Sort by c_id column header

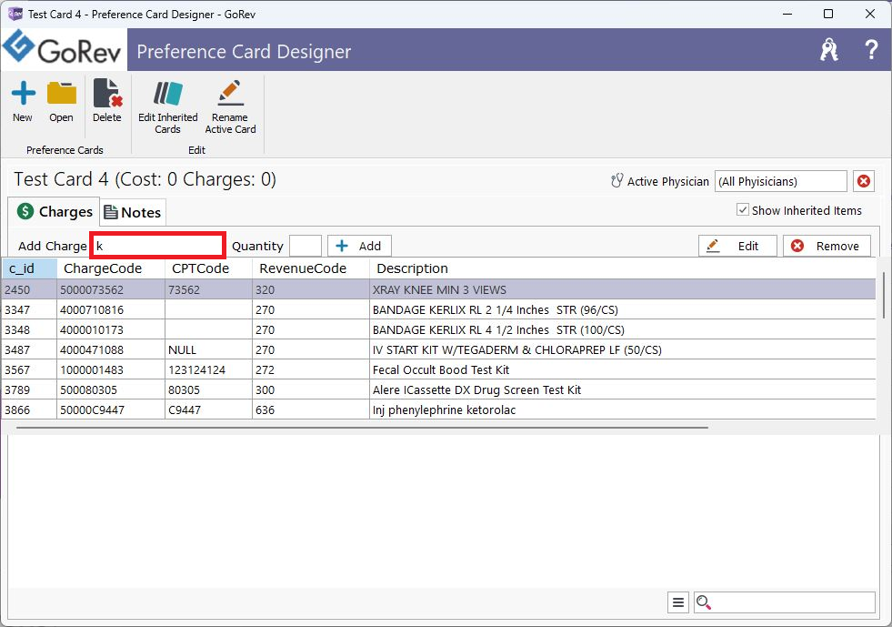[29, 268]
